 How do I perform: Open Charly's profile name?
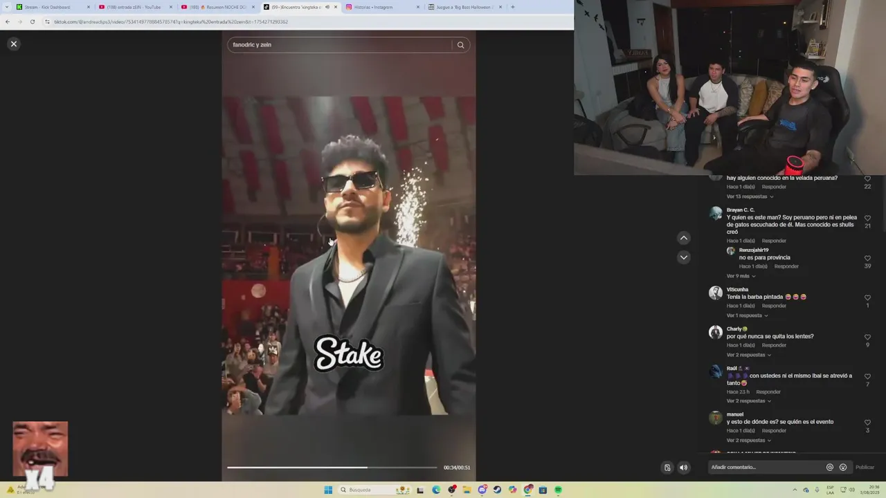click(736, 329)
